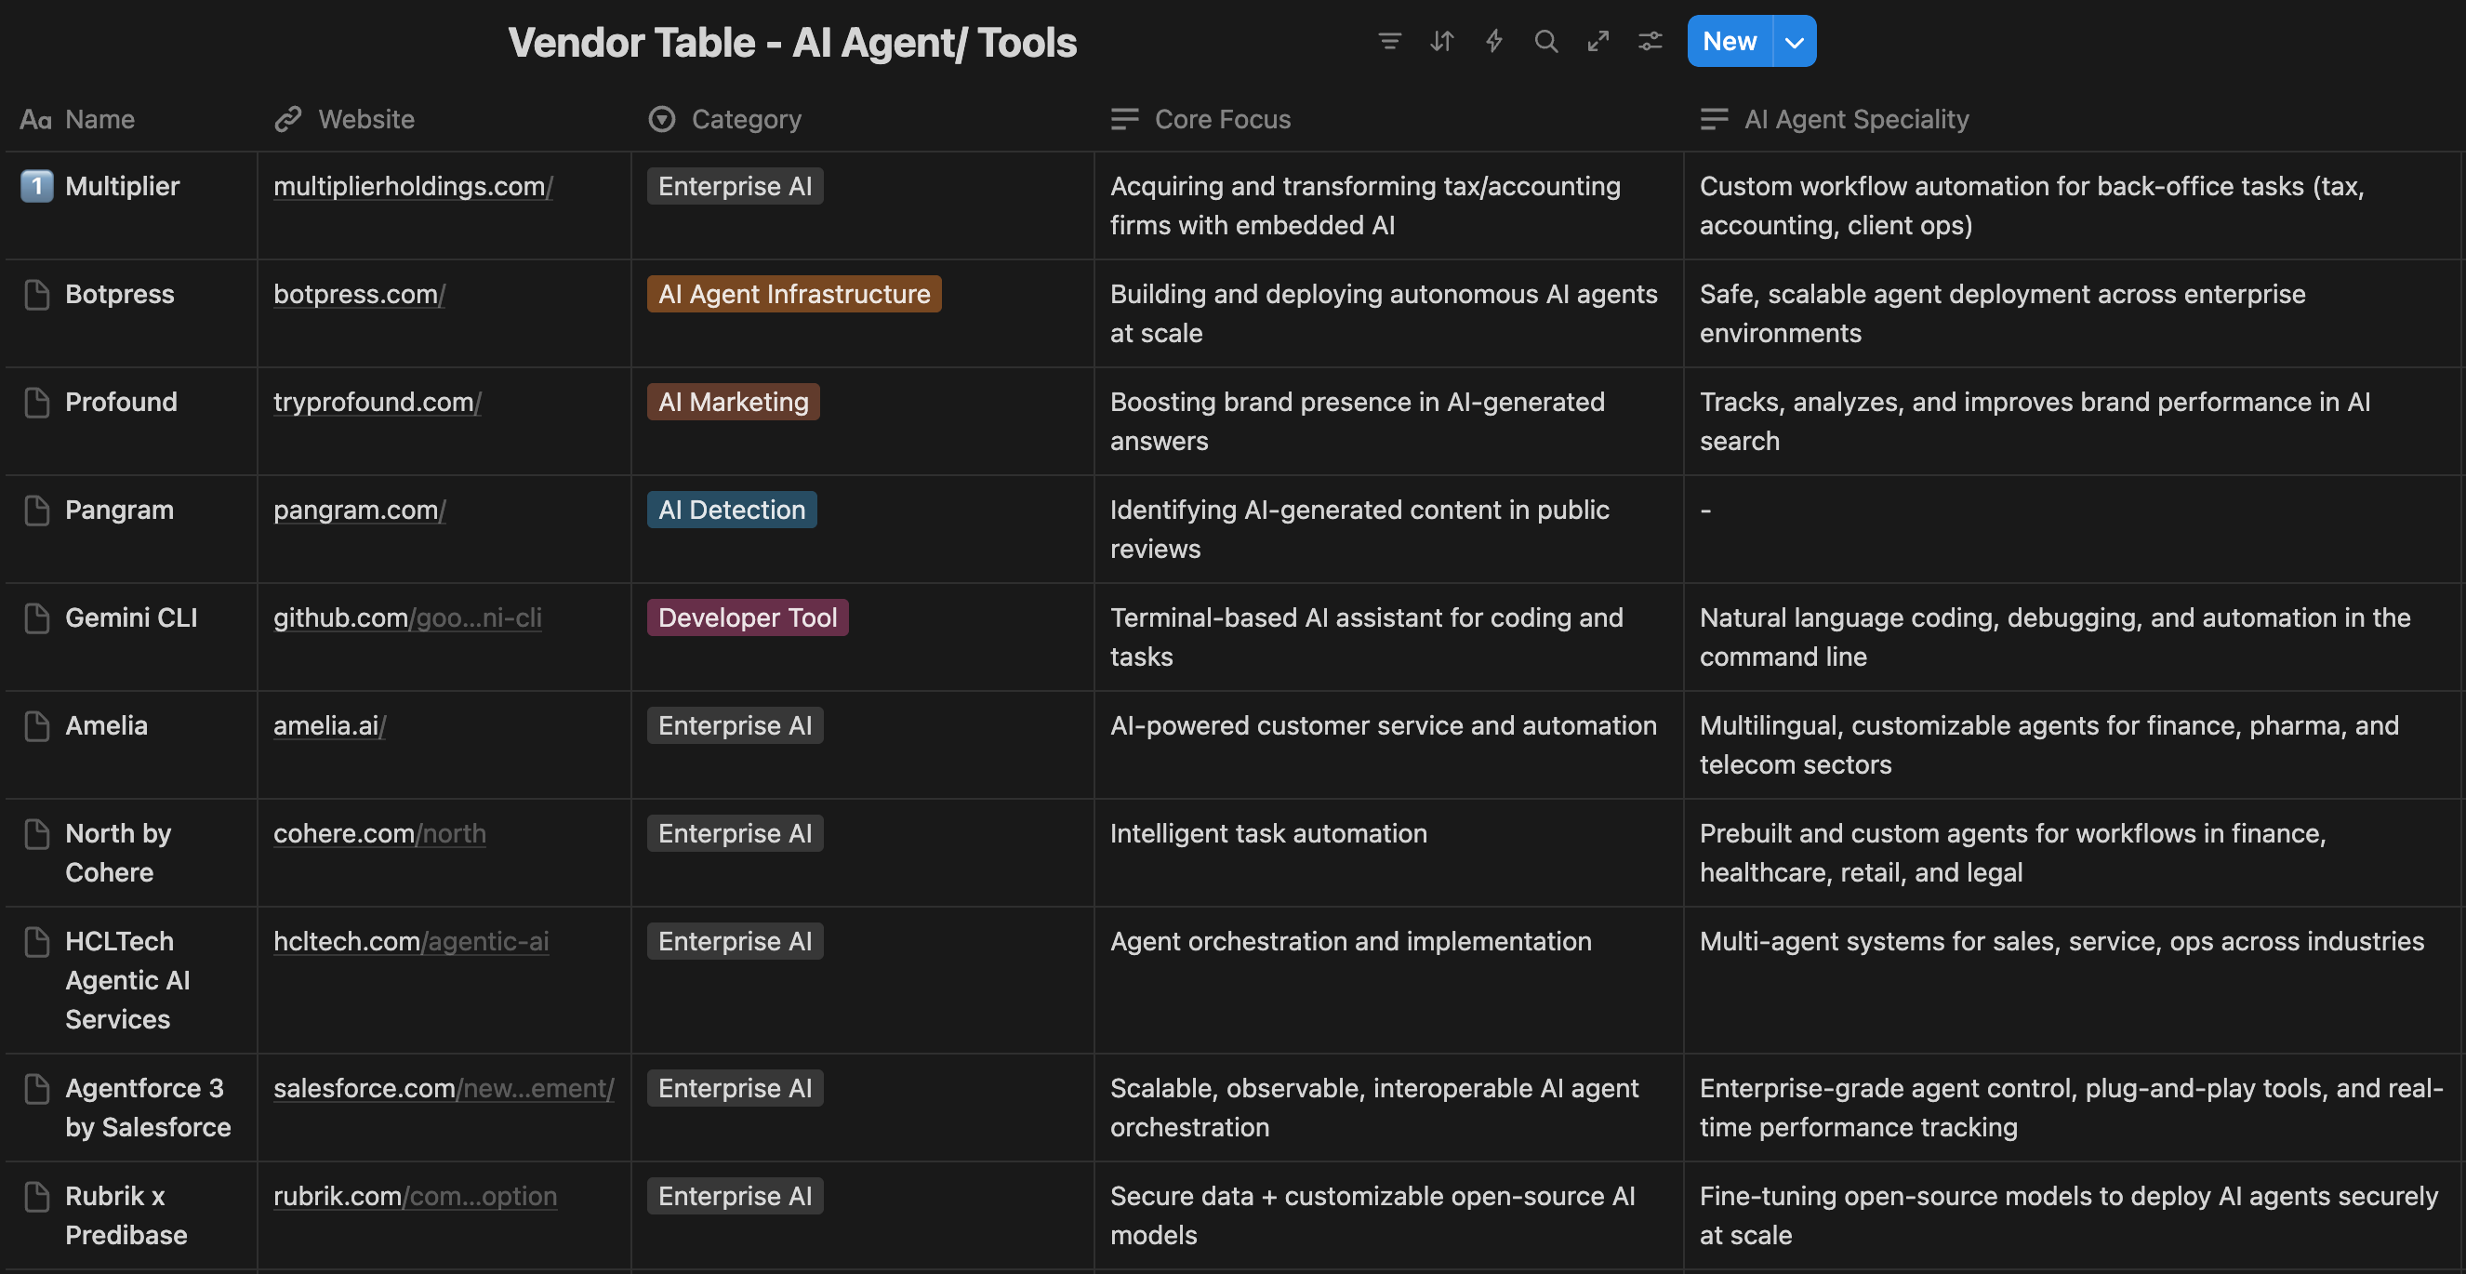Click the Multiplier row number icon
This screenshot has width=2466, height=1274.
(36, 186)
